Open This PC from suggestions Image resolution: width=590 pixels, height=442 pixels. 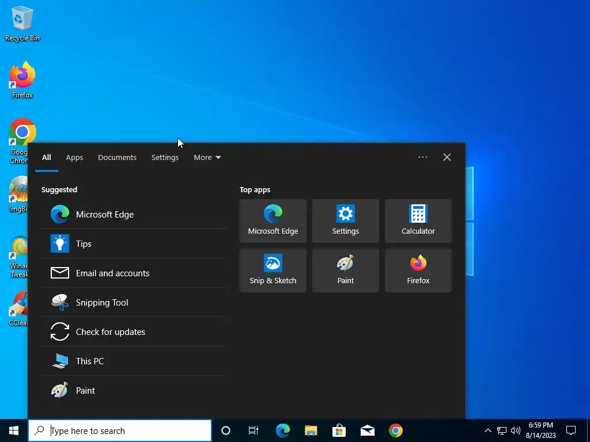point(134,361)
